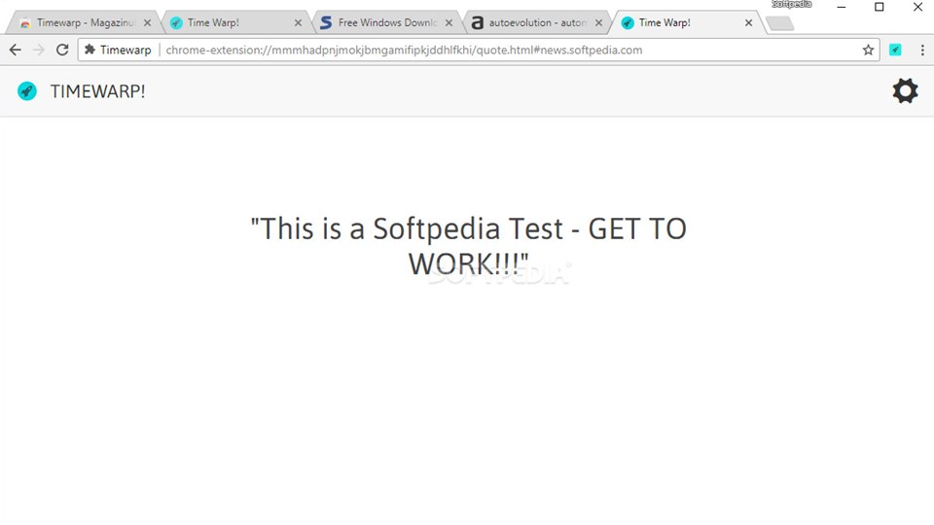Image resolution: width=934 pixels, height=525 pixels.
Task: Close the autoevolution tab
Action: point(598,22)
